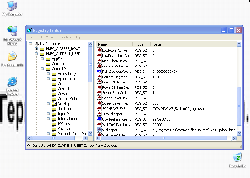250x178 pixels.
Task: Open the Edit menu
Action: click(39, 37)
